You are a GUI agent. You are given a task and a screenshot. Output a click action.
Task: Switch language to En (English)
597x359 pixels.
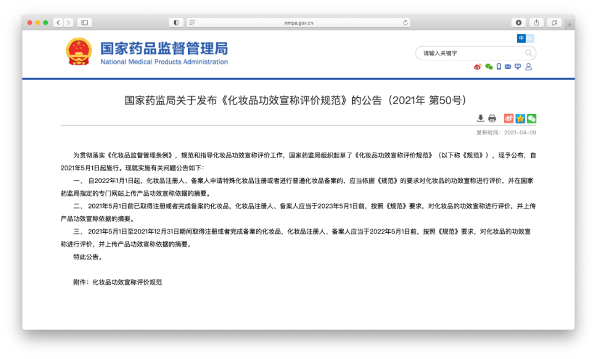coord(530,38)
